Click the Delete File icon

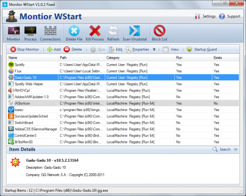click(x=74, y=31)
